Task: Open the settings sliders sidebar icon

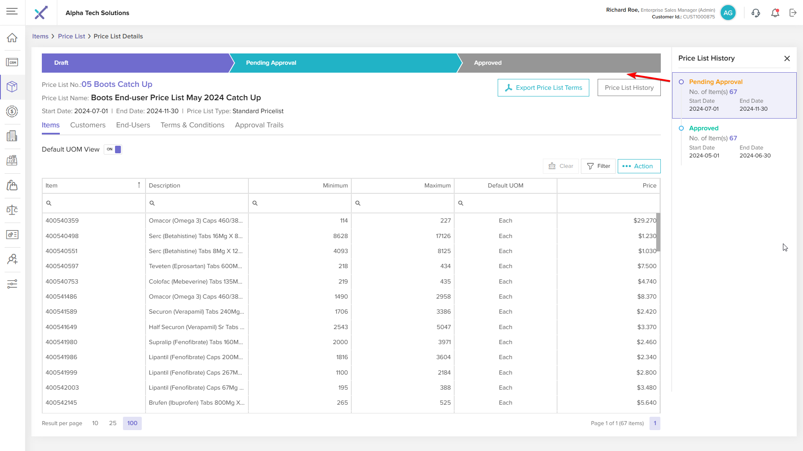Action: click(12, 284)
